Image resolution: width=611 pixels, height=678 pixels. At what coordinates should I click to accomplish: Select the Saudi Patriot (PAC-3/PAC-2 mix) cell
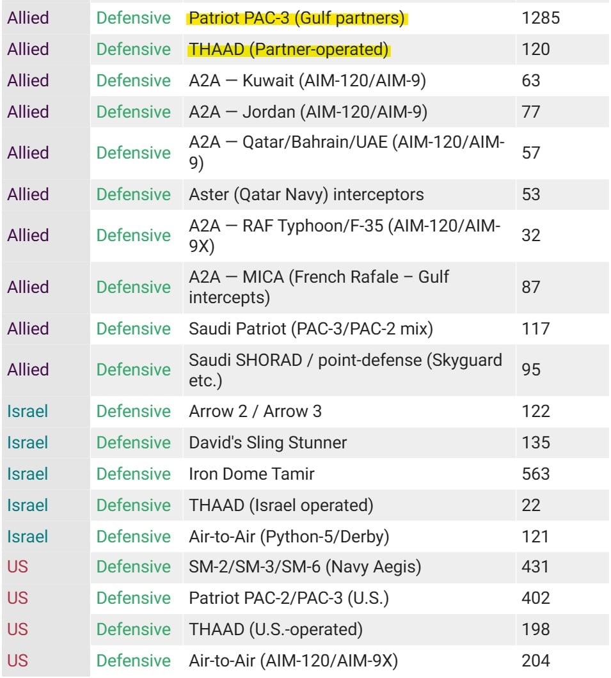pos(310,329)
